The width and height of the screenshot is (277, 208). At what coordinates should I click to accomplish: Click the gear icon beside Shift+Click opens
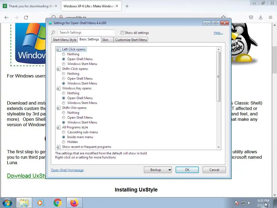[x=58, y=69]
